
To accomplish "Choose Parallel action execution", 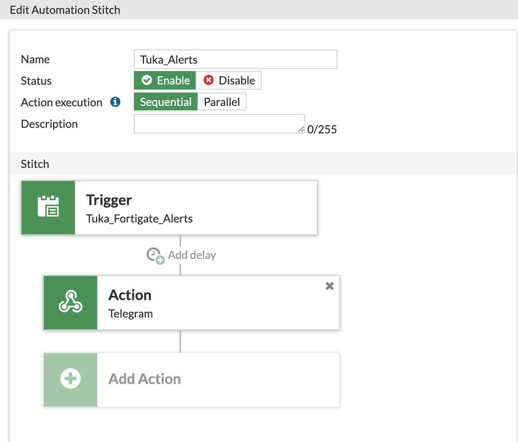I will (222, 102).
